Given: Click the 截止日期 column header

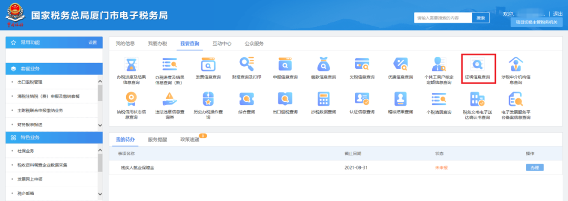Looking at the screenshot, I should [x=352, y=153].
